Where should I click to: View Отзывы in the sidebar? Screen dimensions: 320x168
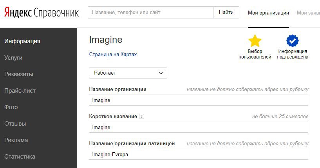(15, 124)
